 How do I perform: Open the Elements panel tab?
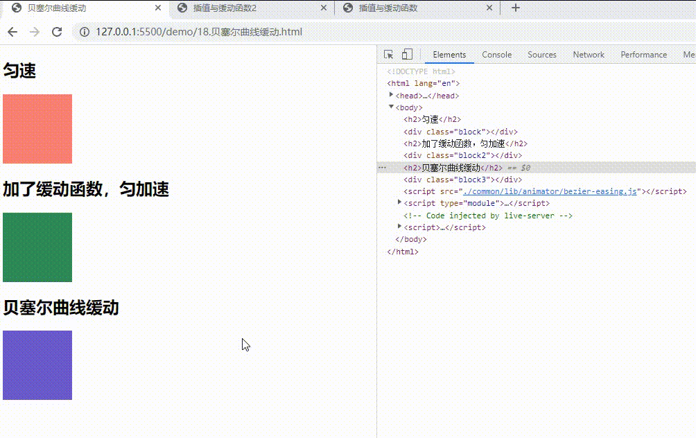pyautogui.click(x=449, y=55)
